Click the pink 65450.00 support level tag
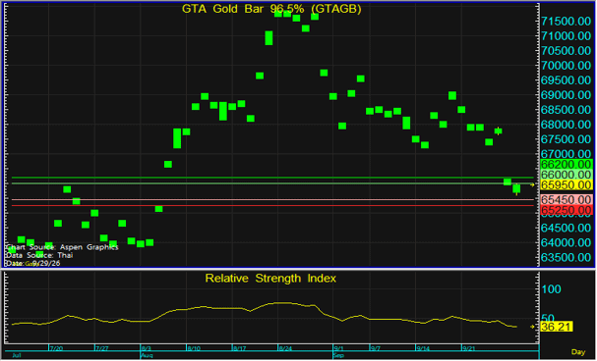 pyautogui.click(x=567, y=200)
